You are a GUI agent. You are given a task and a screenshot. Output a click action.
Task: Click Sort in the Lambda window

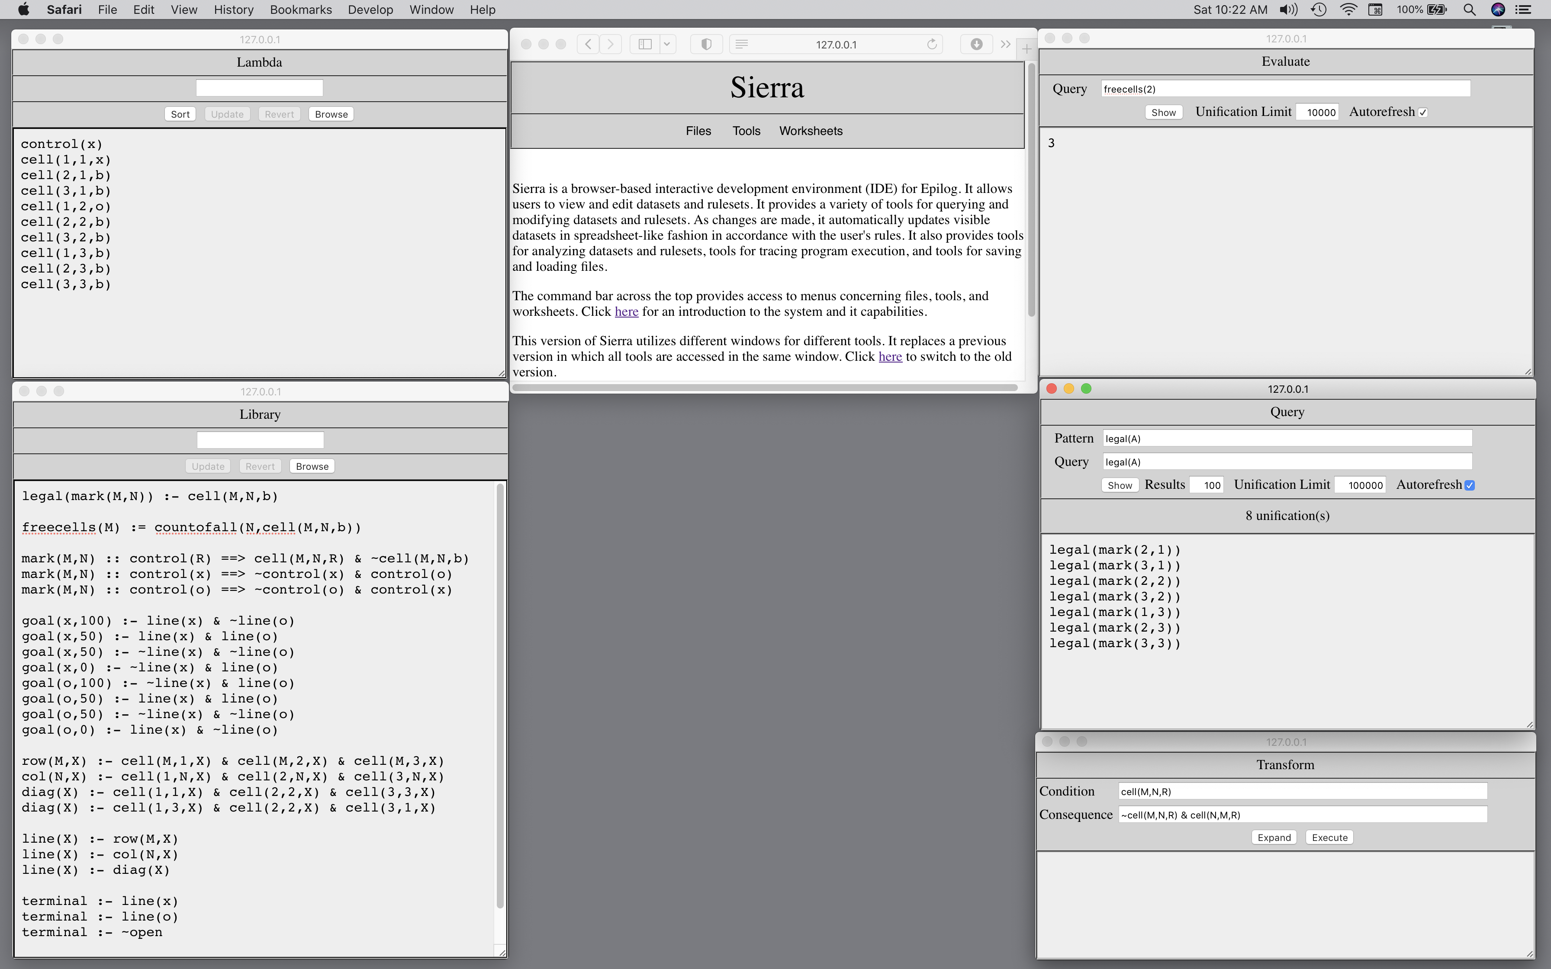tap(180, 114)
